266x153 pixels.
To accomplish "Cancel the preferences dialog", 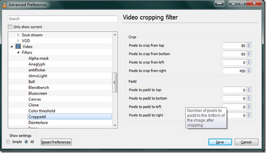I will (x=246, y=142).
